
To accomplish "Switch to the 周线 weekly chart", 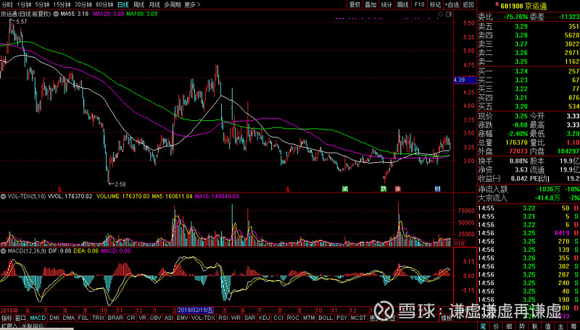I will click(138, 5).
